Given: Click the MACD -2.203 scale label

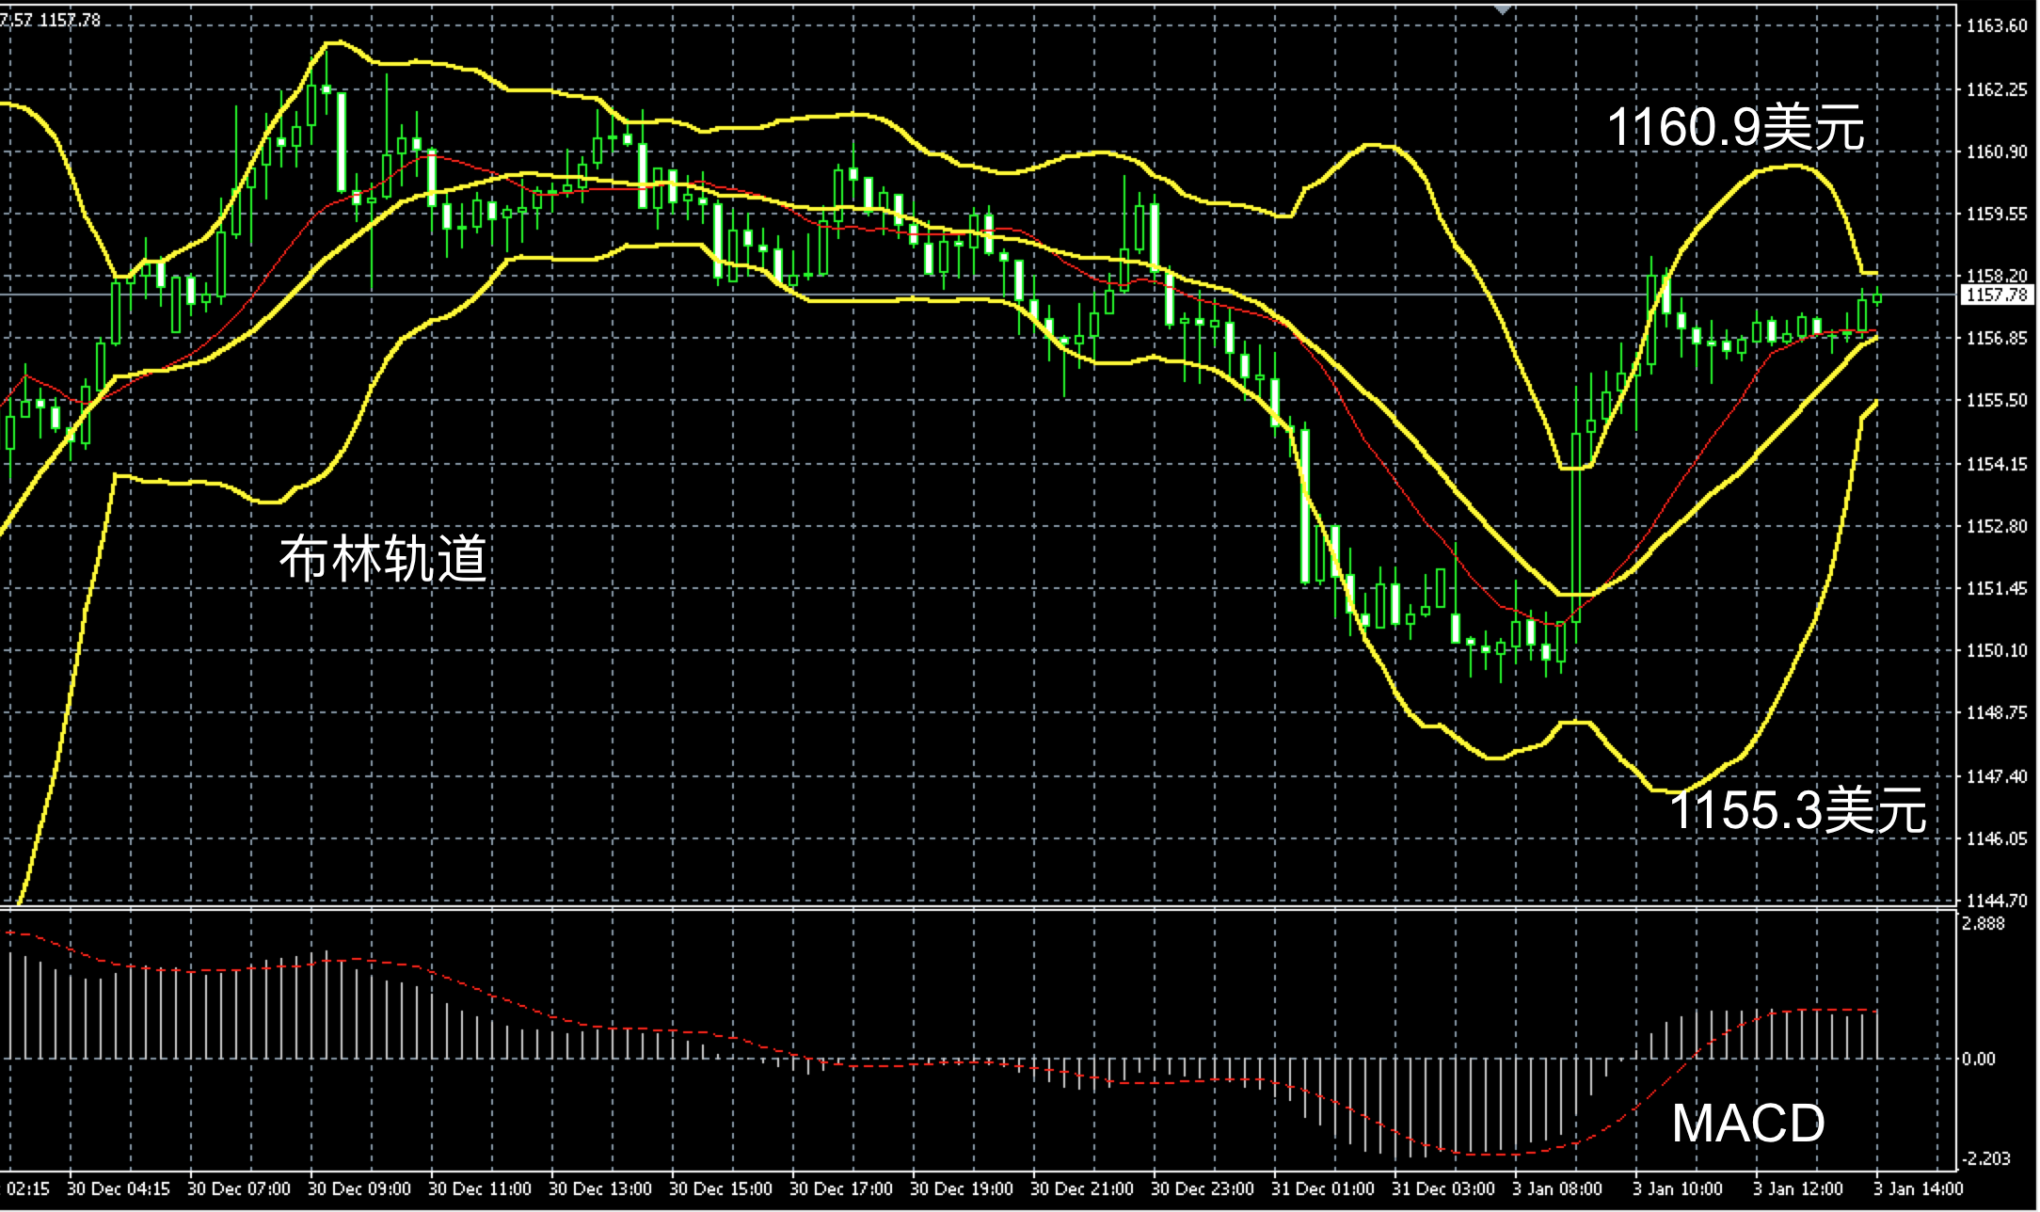Looking at the screenshot, I should point(1984,1158).
